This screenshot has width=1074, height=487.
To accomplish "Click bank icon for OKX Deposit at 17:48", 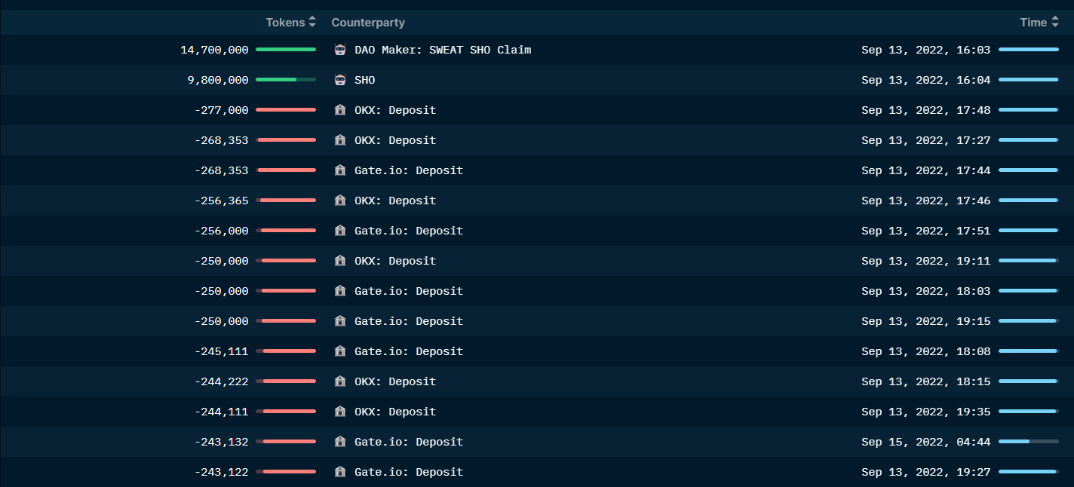I will tap(340, 110).
